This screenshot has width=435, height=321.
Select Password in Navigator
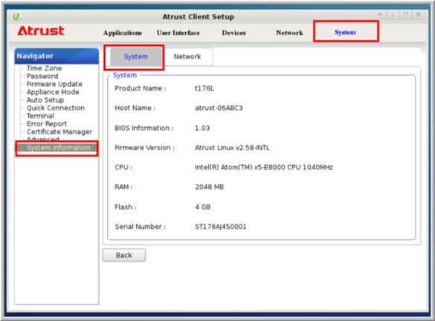42,76
